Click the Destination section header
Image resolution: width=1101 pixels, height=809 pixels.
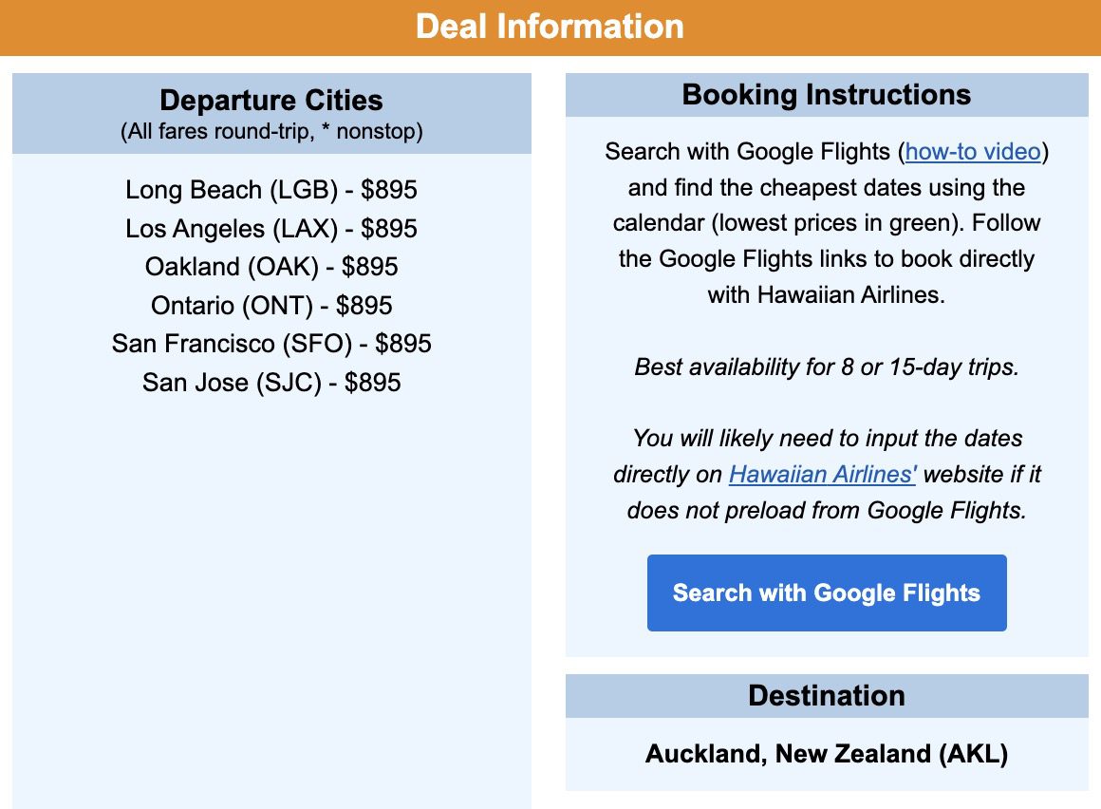click(x=828, y=695)
